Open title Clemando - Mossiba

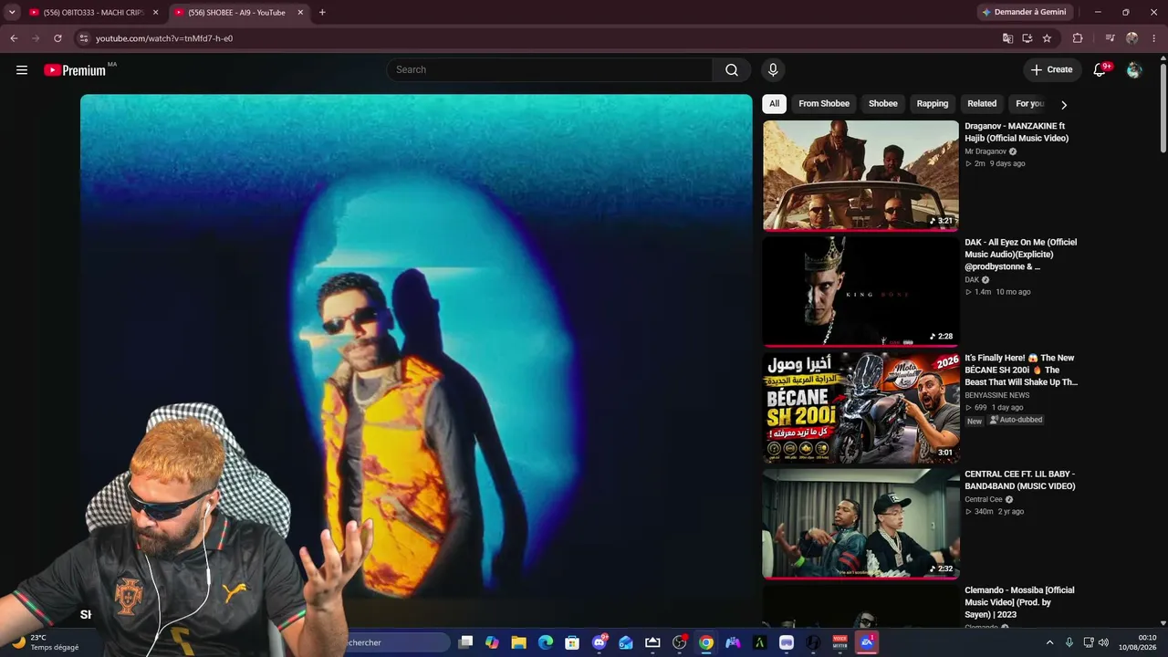(1019, 602)
